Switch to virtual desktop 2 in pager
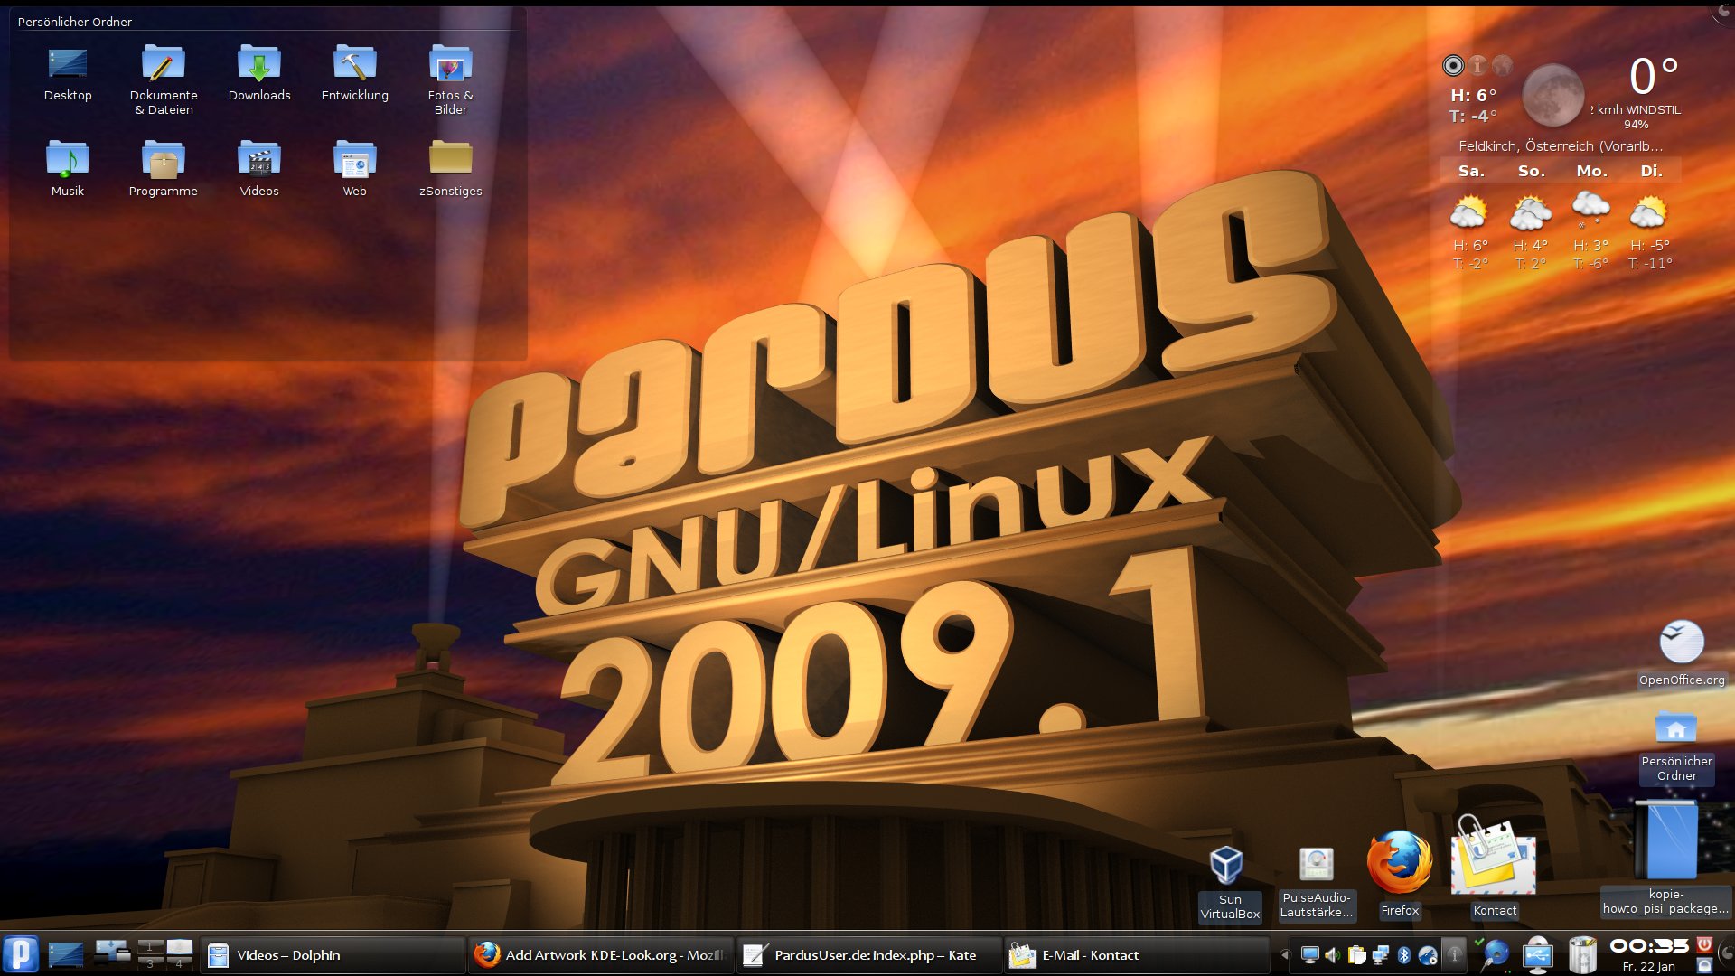This screenshot has height=976, width=1735. pos(179,946)
